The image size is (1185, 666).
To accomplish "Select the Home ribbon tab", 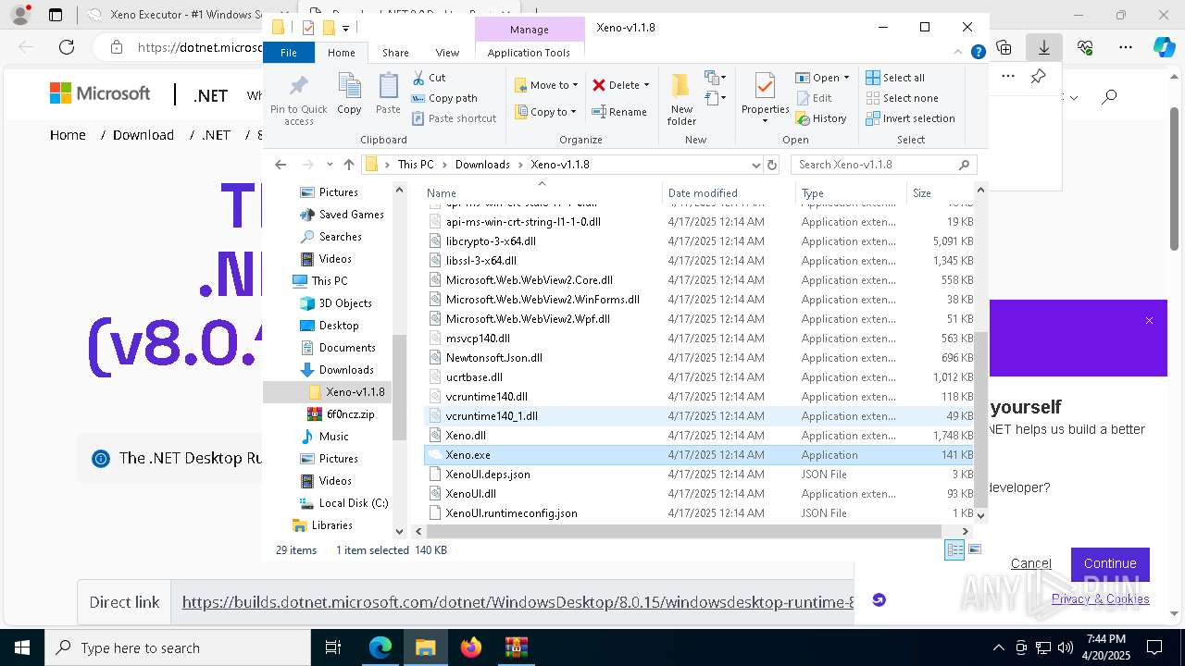I will (x=341, y=53).
